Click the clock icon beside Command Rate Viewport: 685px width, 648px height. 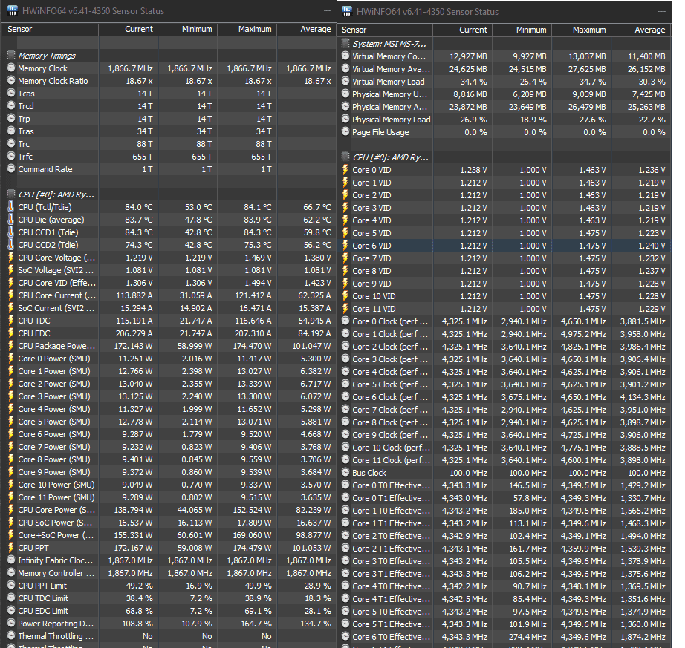pyautogui.click(x=11, y=169)
